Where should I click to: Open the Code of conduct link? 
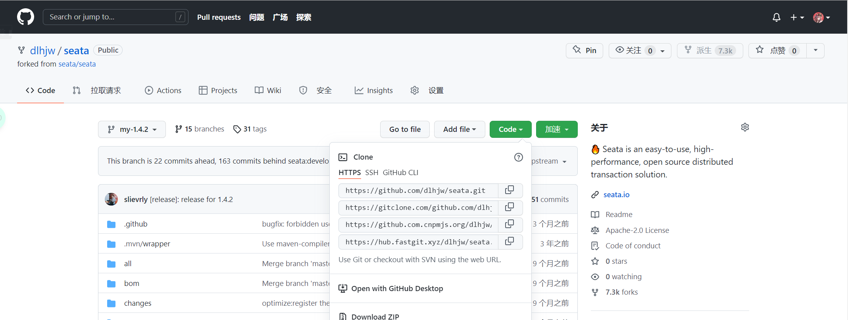[x=633, y=246]
